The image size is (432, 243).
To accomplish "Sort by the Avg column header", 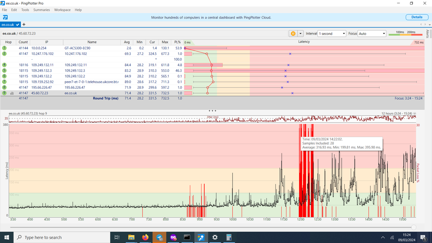I will tap(127, 42).
